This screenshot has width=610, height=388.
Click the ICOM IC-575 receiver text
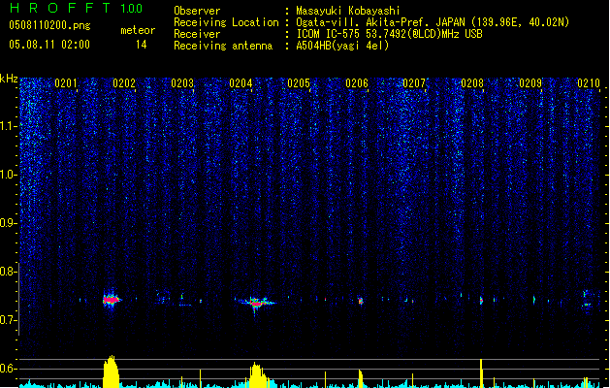coord(389,34)
